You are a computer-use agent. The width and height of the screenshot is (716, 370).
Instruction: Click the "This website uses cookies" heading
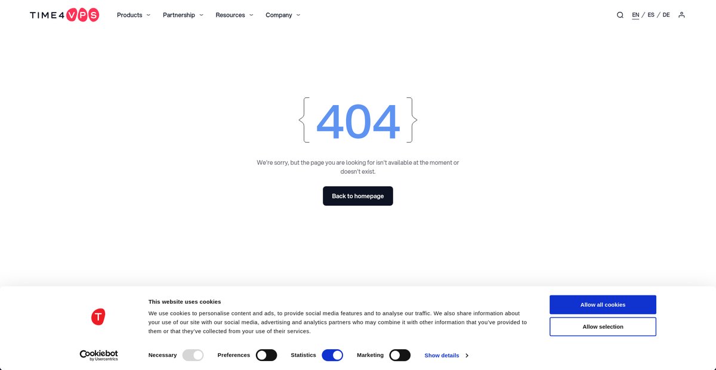point(184,301)
